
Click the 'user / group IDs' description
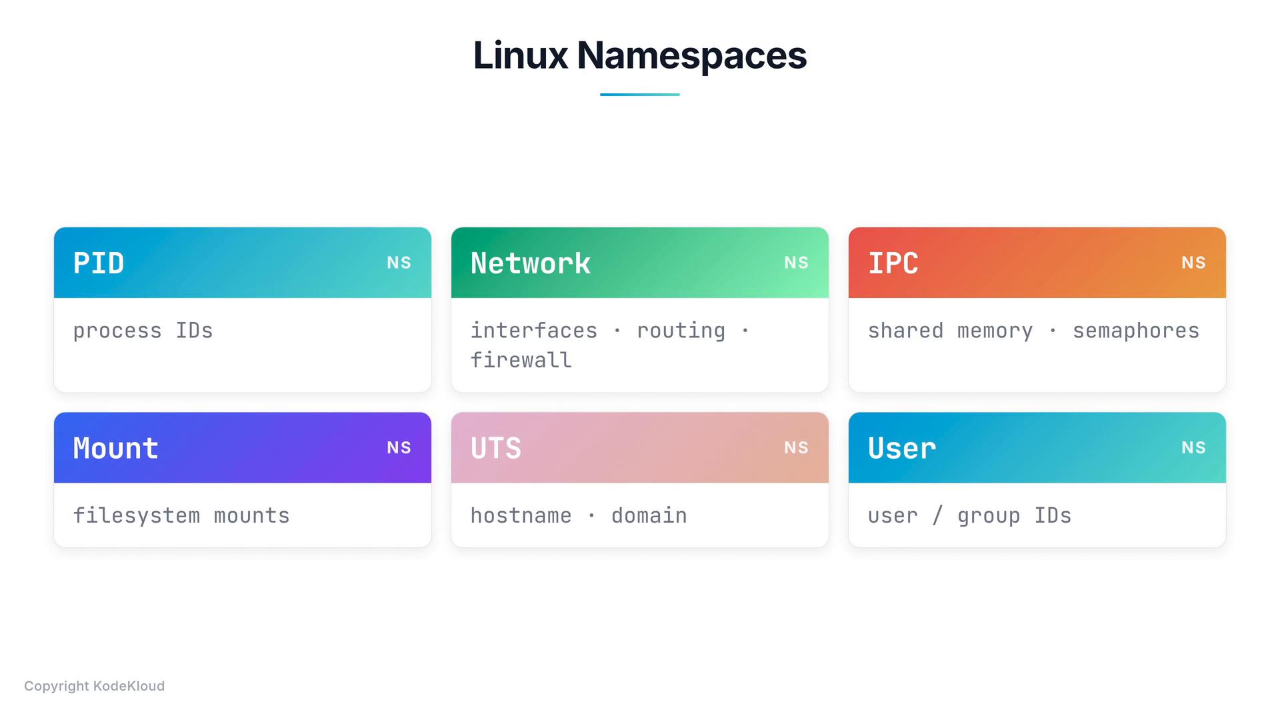(969, 515)
